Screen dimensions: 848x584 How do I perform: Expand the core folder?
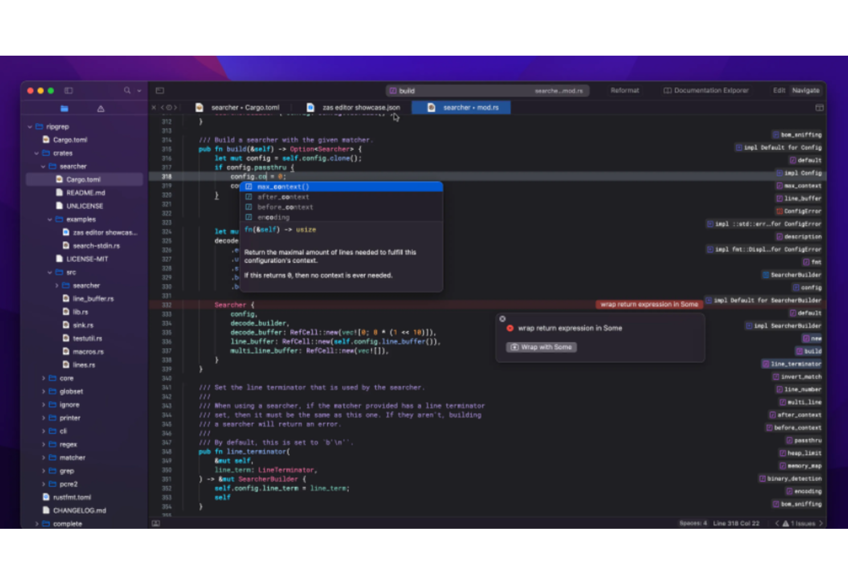point(43,378)
